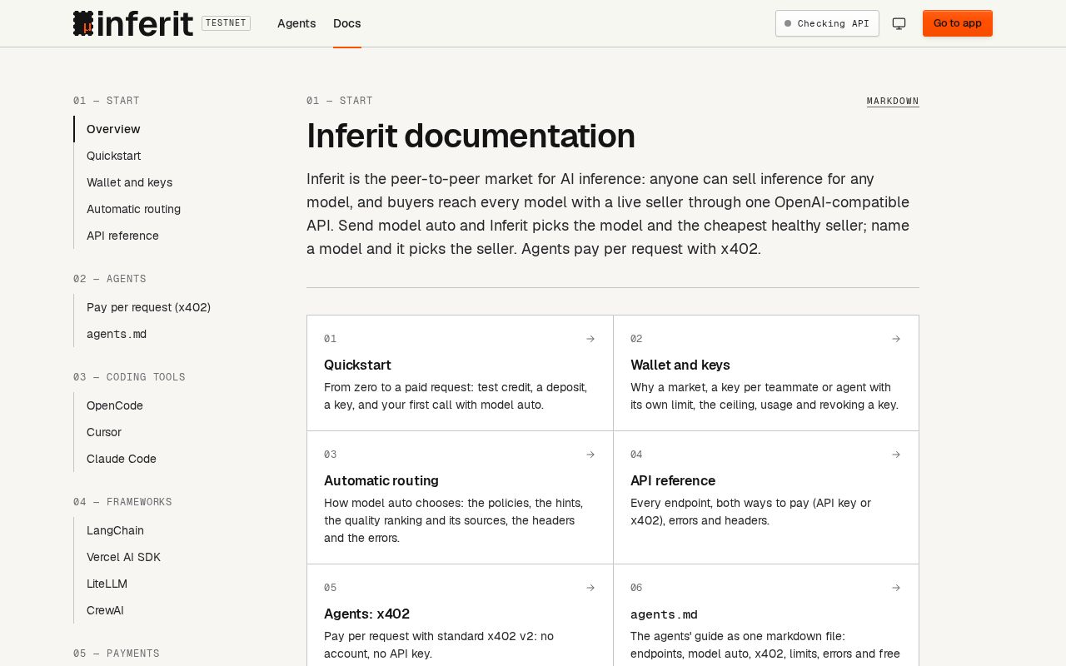Open Vercel AI SDK in the sidebar

pos(123,557)
